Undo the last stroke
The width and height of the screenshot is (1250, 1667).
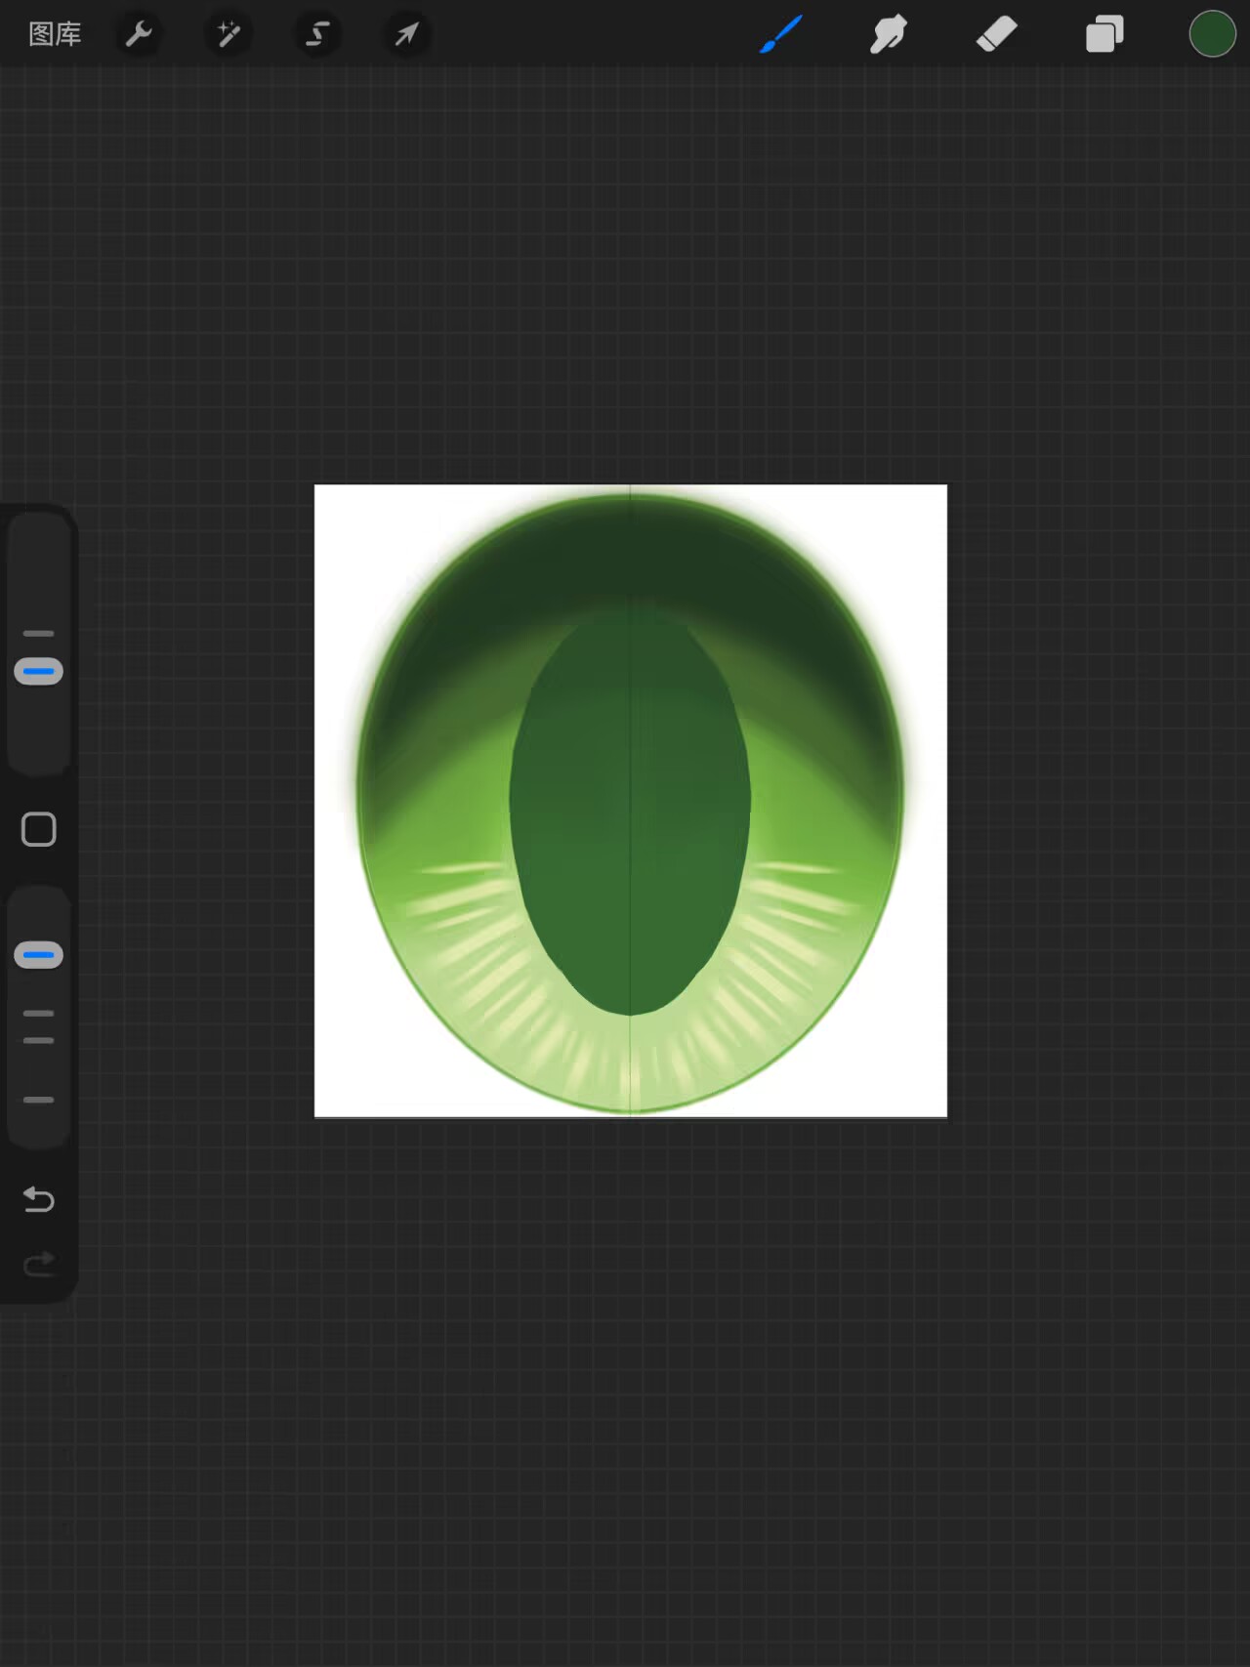pos(39,1198)
